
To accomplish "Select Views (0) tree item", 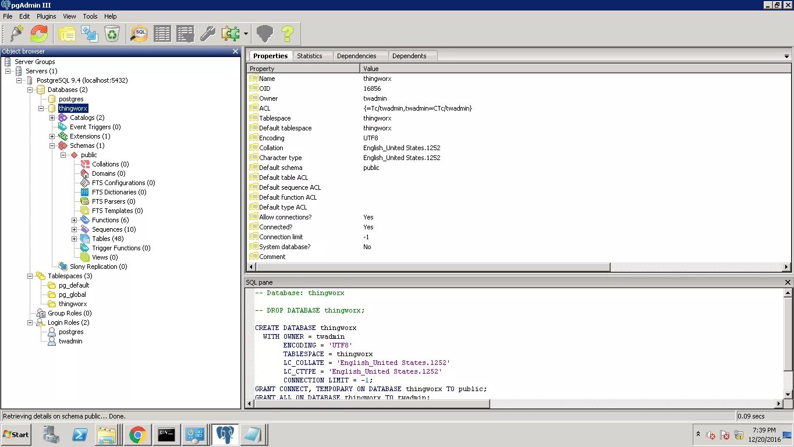I will click(104, 257).
